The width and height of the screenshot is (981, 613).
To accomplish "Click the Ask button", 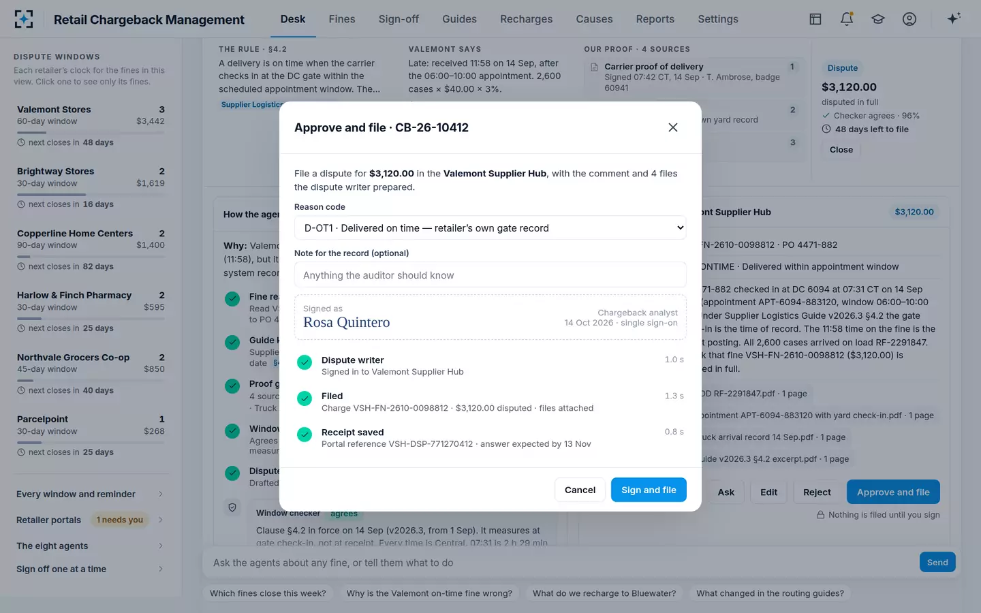I will click(726, 492).
